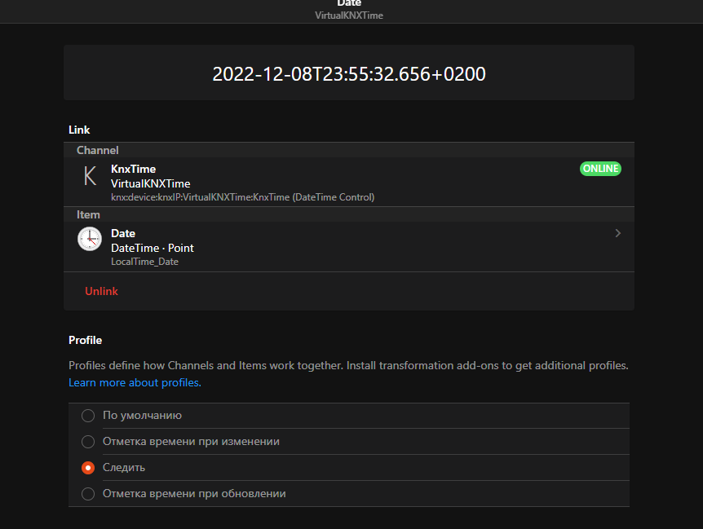Screen dimensions: 703x529
Task: Click the clock icon for Date item
Action: pyautogui.click(x=90, y=240)
